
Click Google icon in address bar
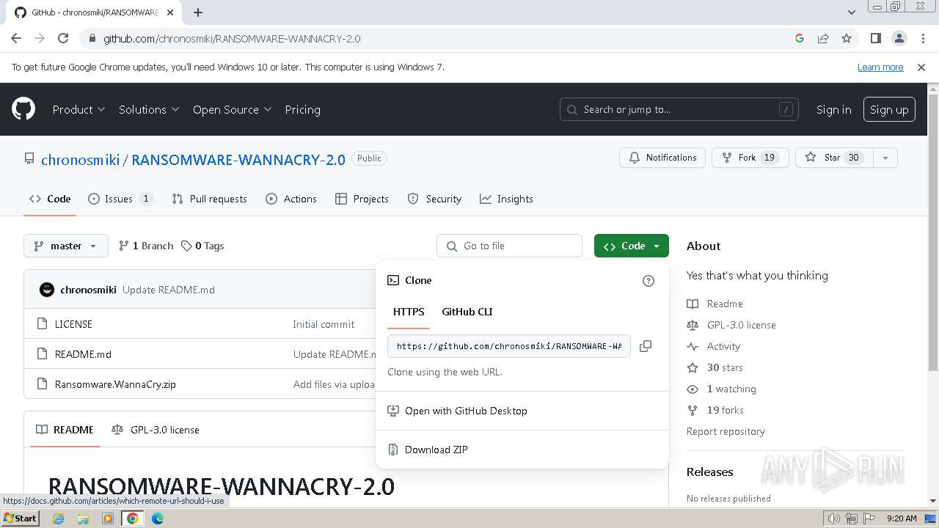tap(800, 38)
